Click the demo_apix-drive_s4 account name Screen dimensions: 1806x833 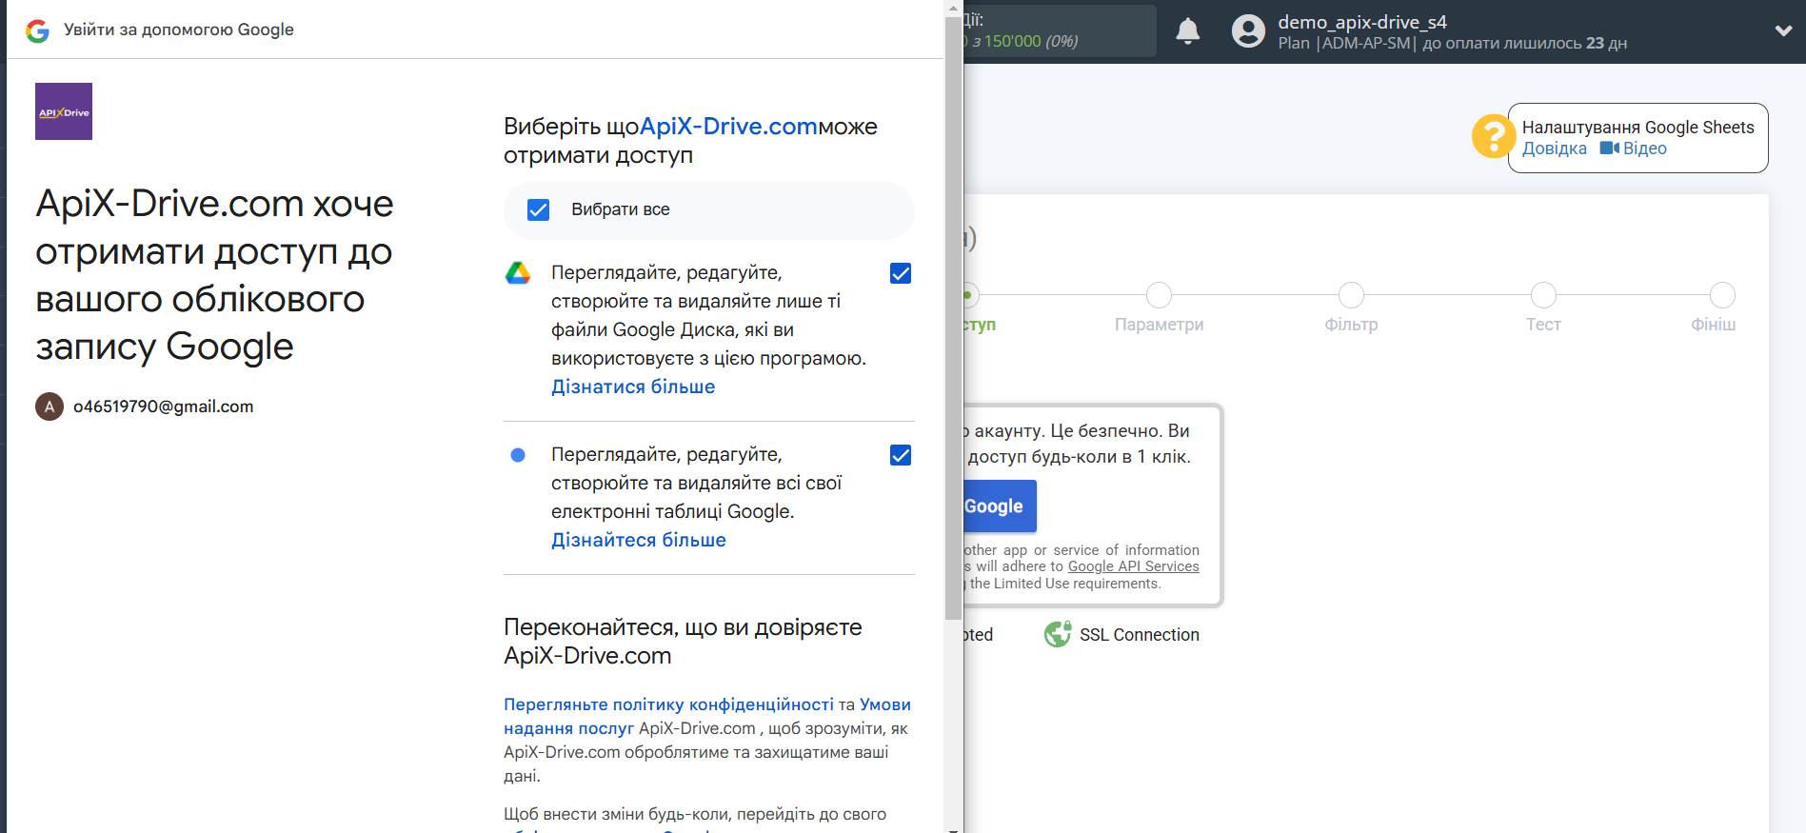1361,22
